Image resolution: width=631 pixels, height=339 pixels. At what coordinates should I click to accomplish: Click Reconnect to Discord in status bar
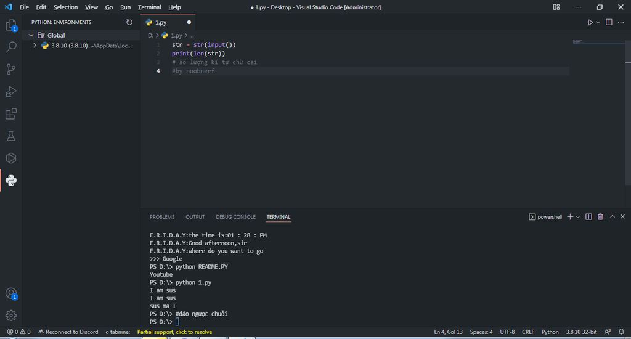(x=68, y=332)
